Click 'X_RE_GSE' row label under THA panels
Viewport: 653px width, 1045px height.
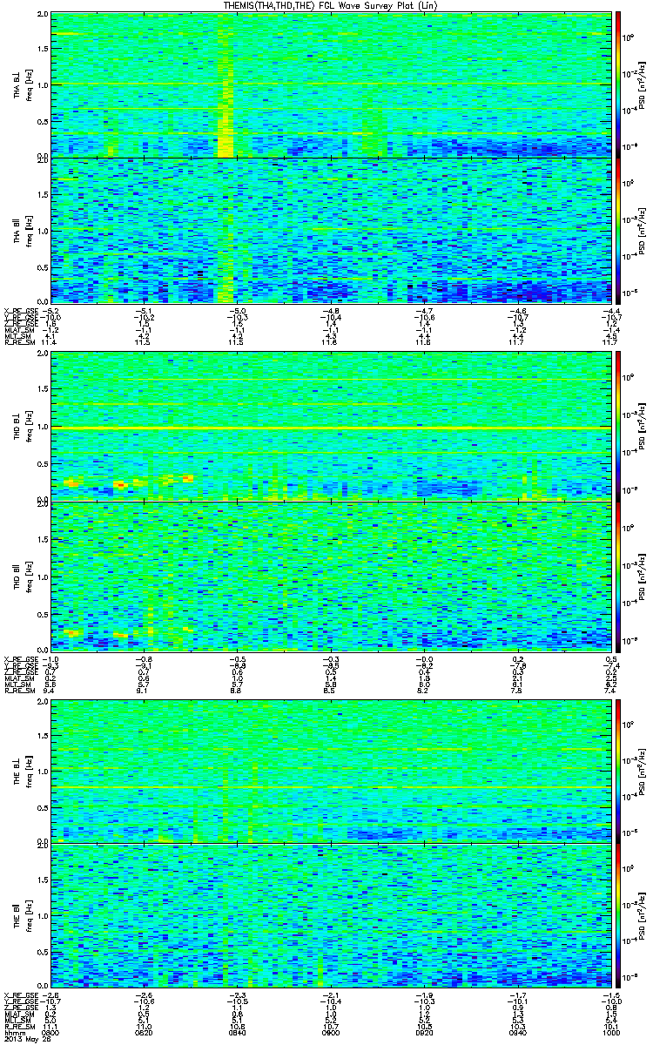click(19, 312)
